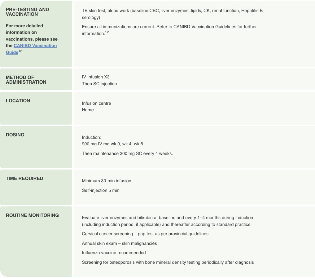Click superscript 12 after the word "information."
315x278 pixels.
(107, 32)
